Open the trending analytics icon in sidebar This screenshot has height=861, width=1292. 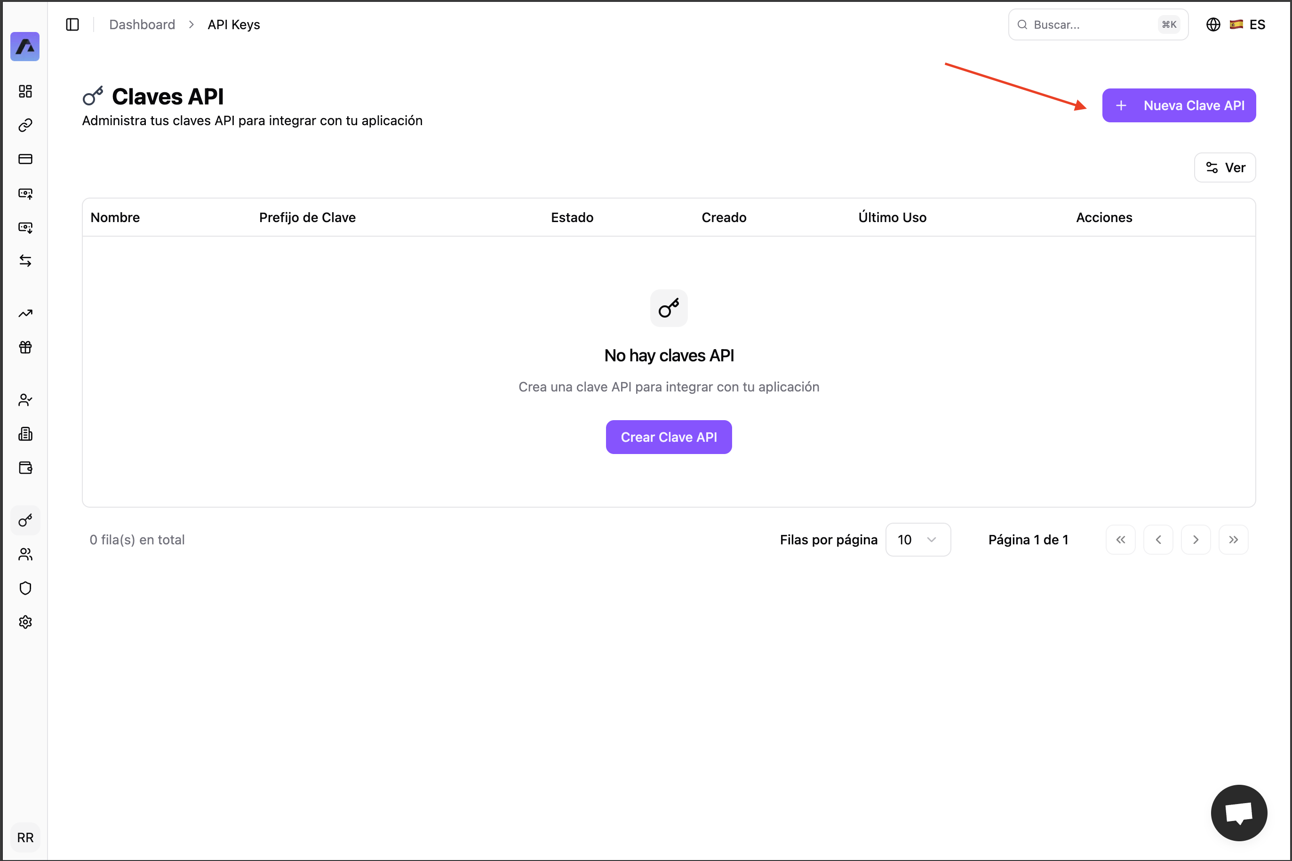click(x=25, y=313)
